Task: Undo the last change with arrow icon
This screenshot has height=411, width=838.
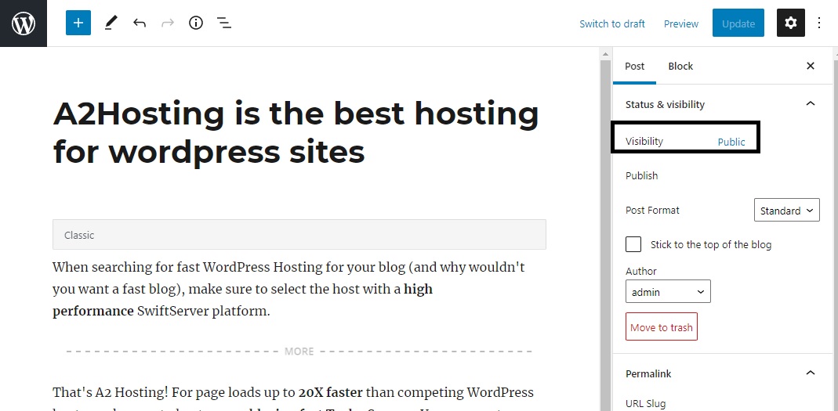Action: pos(140,23)
